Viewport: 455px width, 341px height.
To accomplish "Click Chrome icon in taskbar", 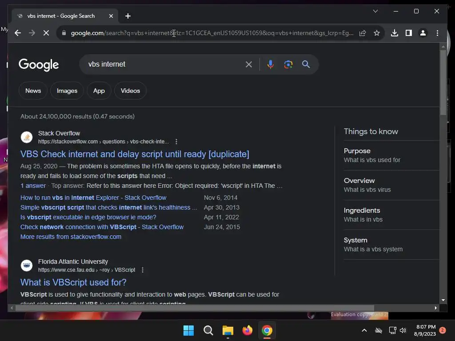I will tap(267, 330).
